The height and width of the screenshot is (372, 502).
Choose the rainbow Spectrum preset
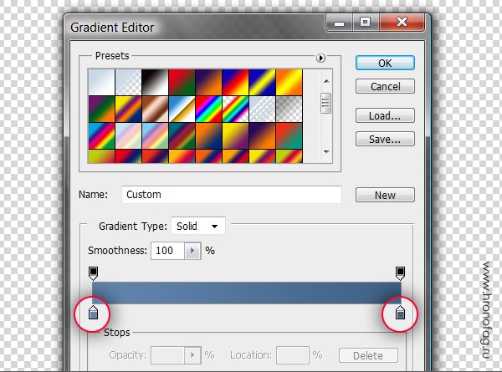[x=208, y=109]
